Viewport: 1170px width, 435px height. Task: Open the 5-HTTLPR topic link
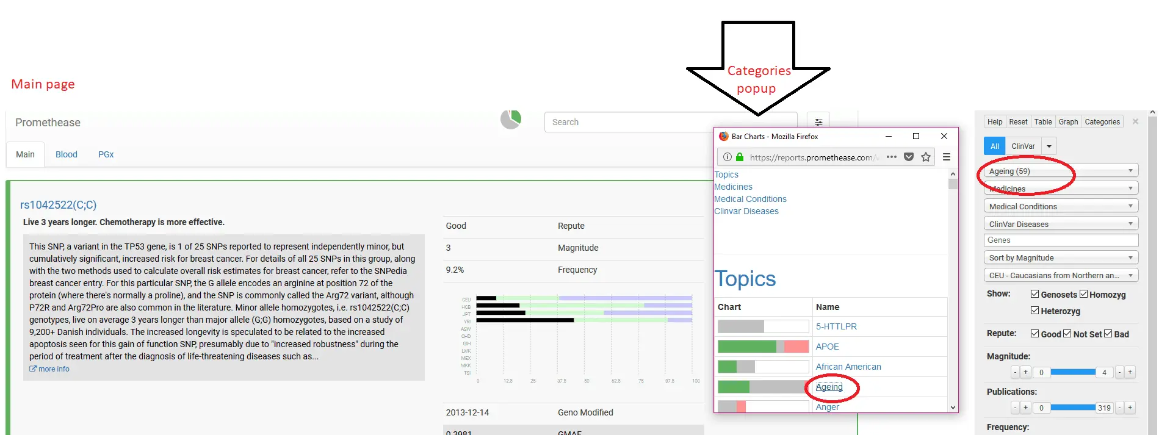[x=836, y=326]
